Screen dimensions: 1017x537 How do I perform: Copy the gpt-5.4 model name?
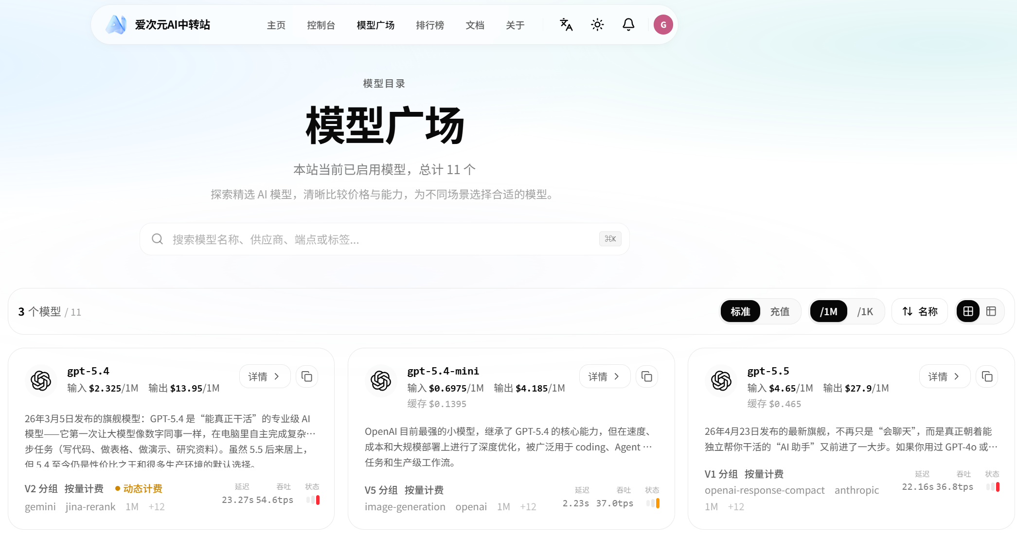307,376
